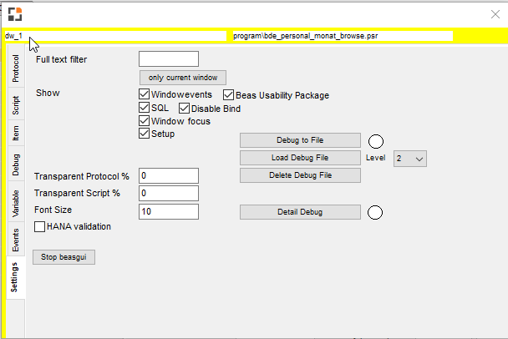Enable HANA validation checkbox

(x=39, y=226)
